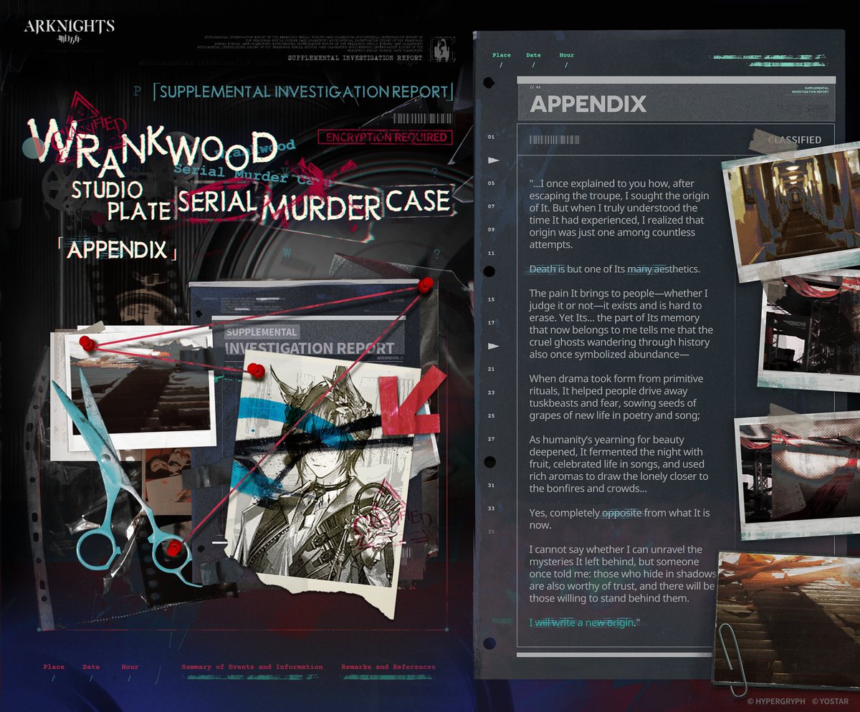Viewport: 860px width, 712px height.
Task: Click the Place field on the right page header
Action: pyautogui.click(x=502, y=55)
